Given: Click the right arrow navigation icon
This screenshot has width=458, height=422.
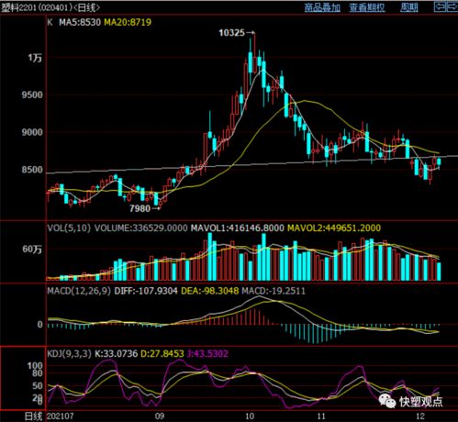Looking at the screenshot, I should pyautogui.click(x=452, y=6).
